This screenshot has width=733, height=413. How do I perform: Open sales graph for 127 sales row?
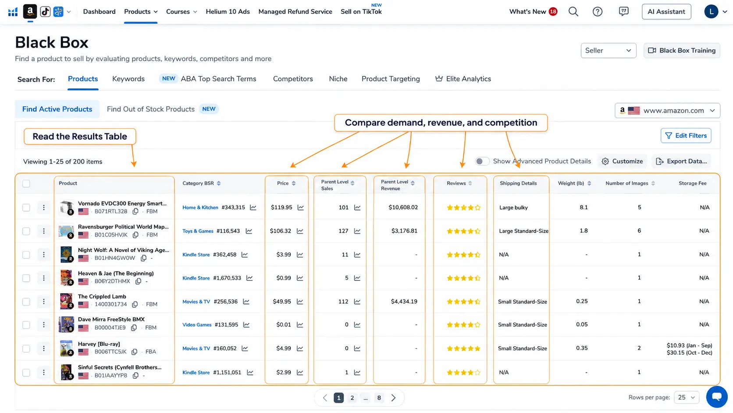pos(357,231)
